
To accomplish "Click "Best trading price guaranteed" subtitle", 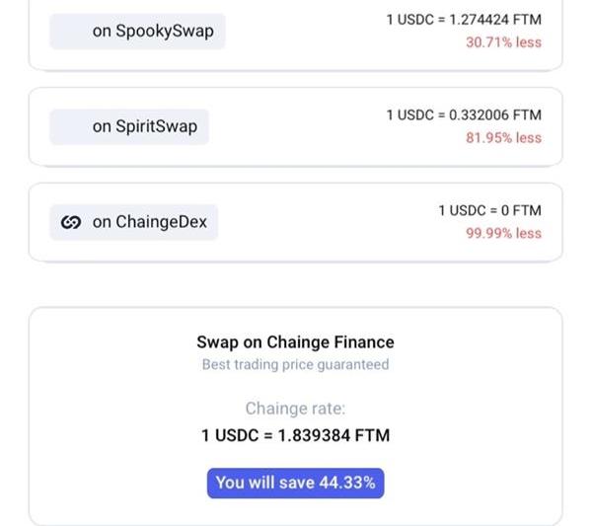I will click(295, 365).
